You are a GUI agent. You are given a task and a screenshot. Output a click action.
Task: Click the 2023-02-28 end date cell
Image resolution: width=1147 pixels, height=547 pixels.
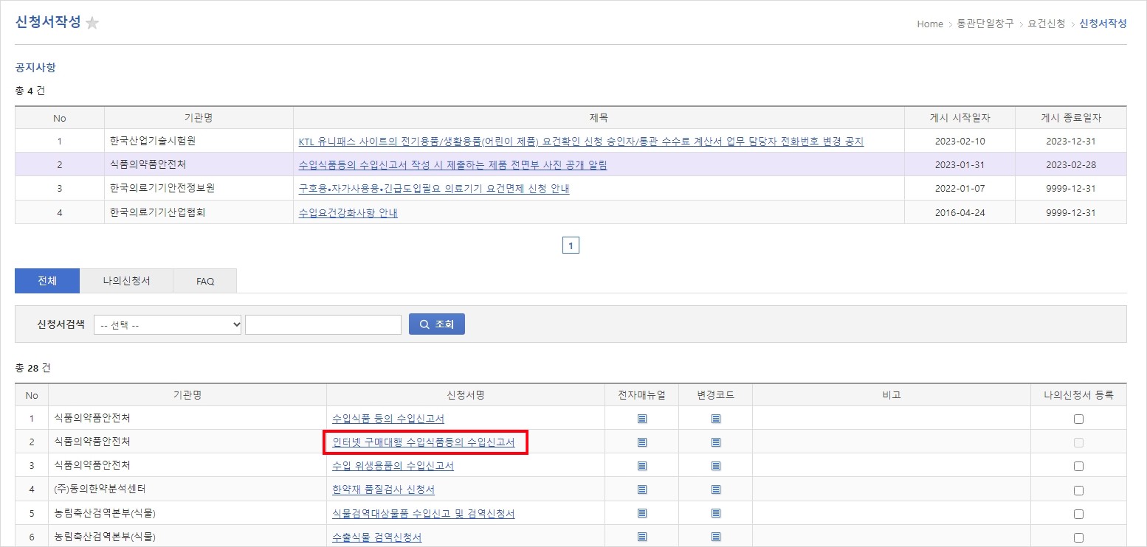pyautogui.click(x=1071, y=164)
